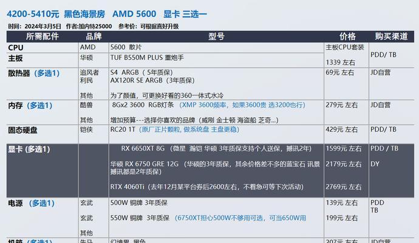Click the DY purchase channel
The image size is (419, 243).
375,164
